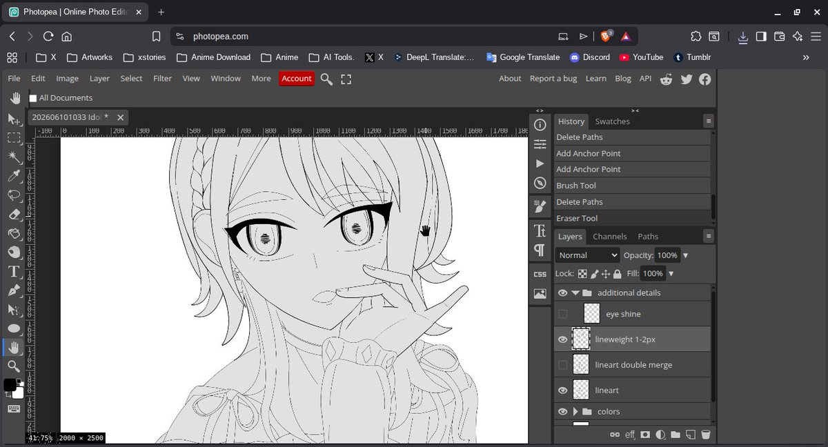Select the Type tool
Image resolution: width=828 pixels, height=447 pixels.
point(14,271)
